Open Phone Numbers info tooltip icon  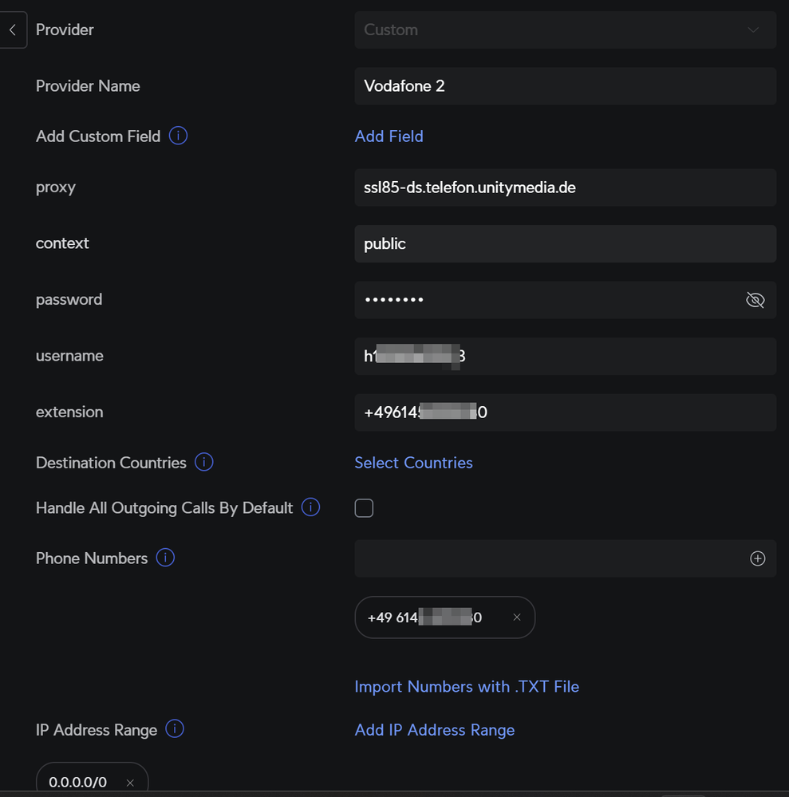click(165, 558)
